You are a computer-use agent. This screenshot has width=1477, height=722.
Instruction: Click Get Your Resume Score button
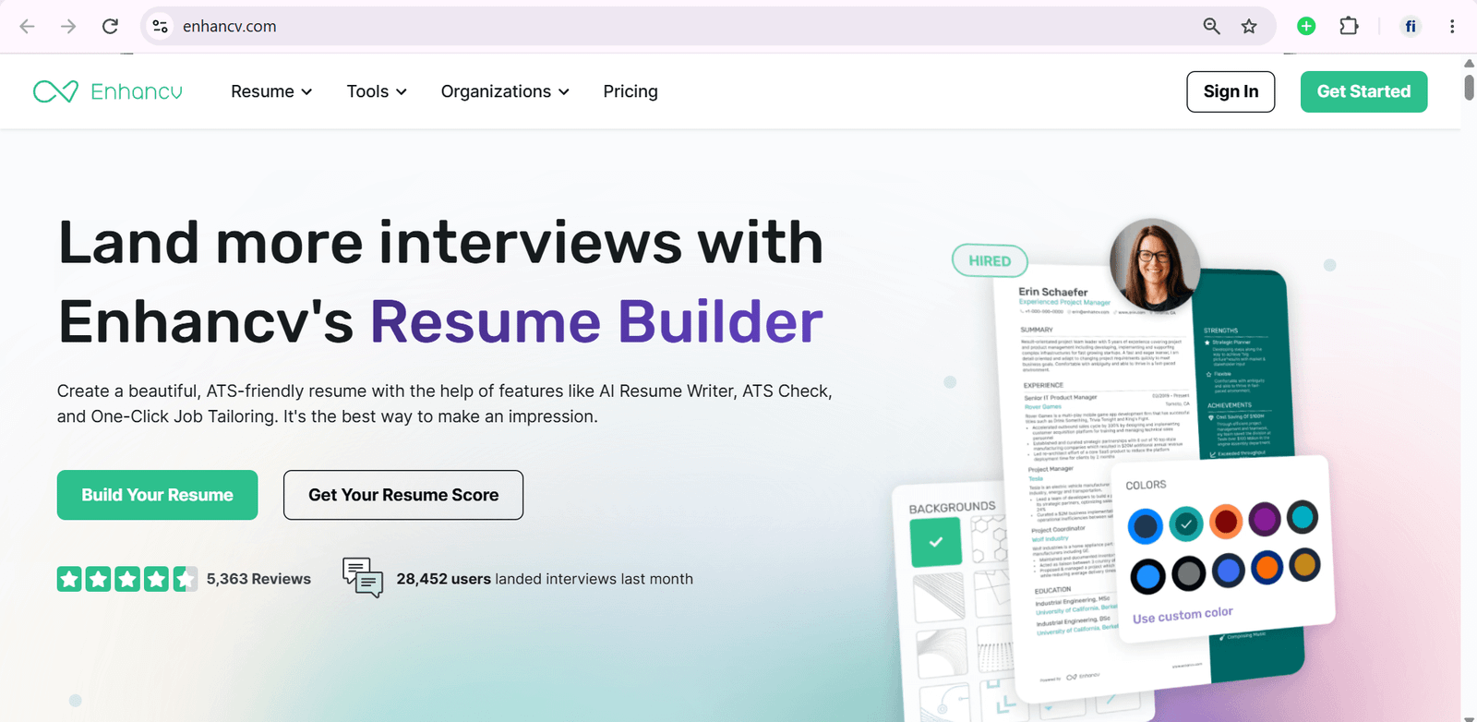[403, 495]
